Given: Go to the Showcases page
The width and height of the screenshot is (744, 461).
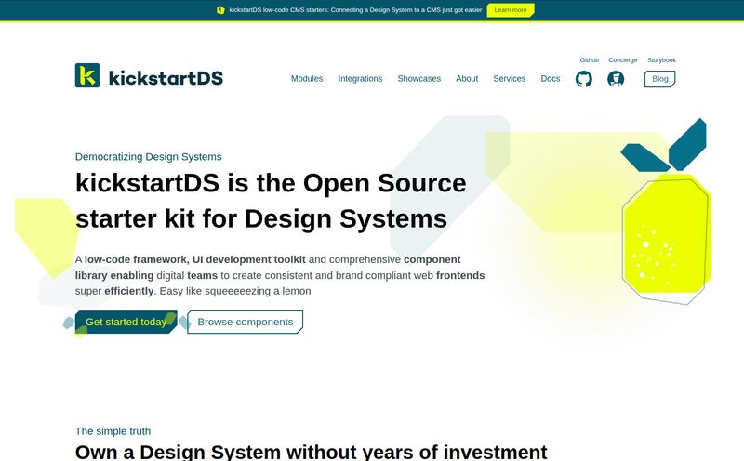Looking at the screenshot, I should point(419,79).
